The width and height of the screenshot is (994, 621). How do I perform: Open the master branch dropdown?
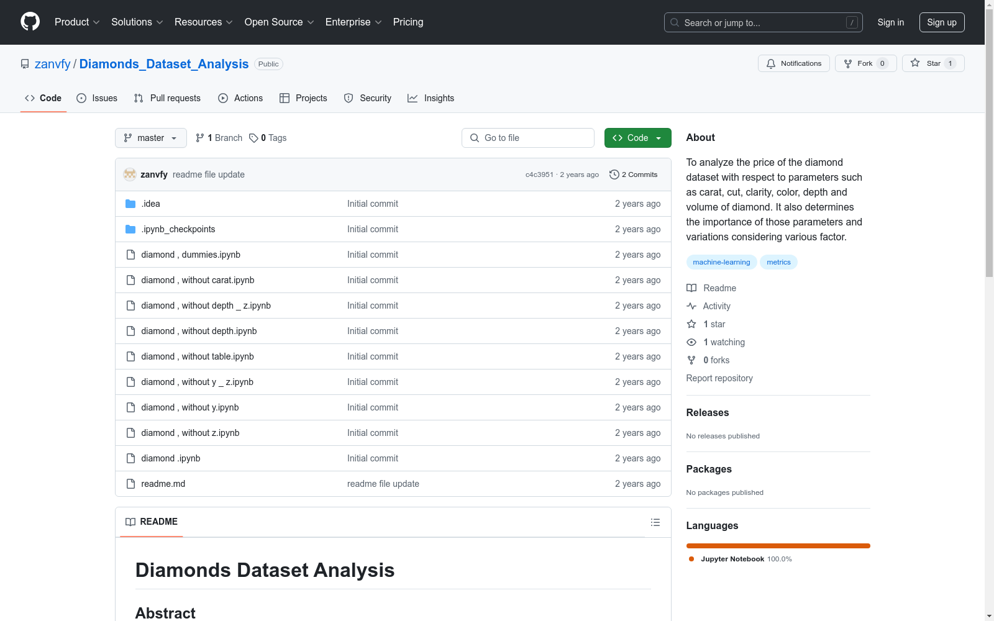click(x=151, y=138)
